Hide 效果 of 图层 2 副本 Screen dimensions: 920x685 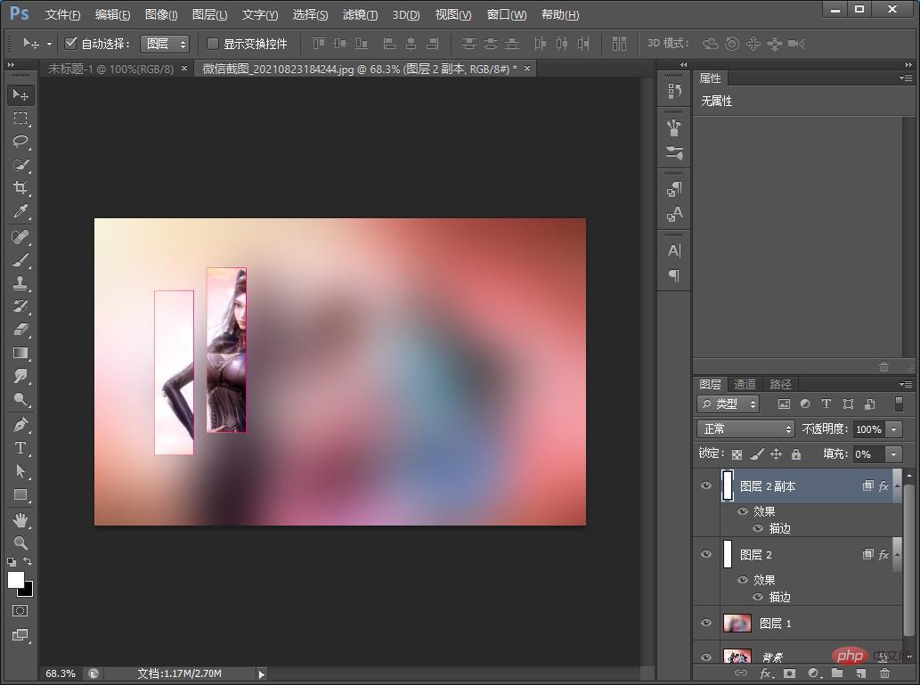coord(743,511)
